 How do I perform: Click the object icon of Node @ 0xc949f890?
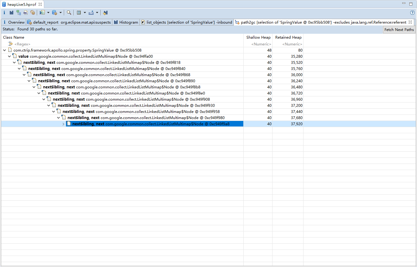34,81
